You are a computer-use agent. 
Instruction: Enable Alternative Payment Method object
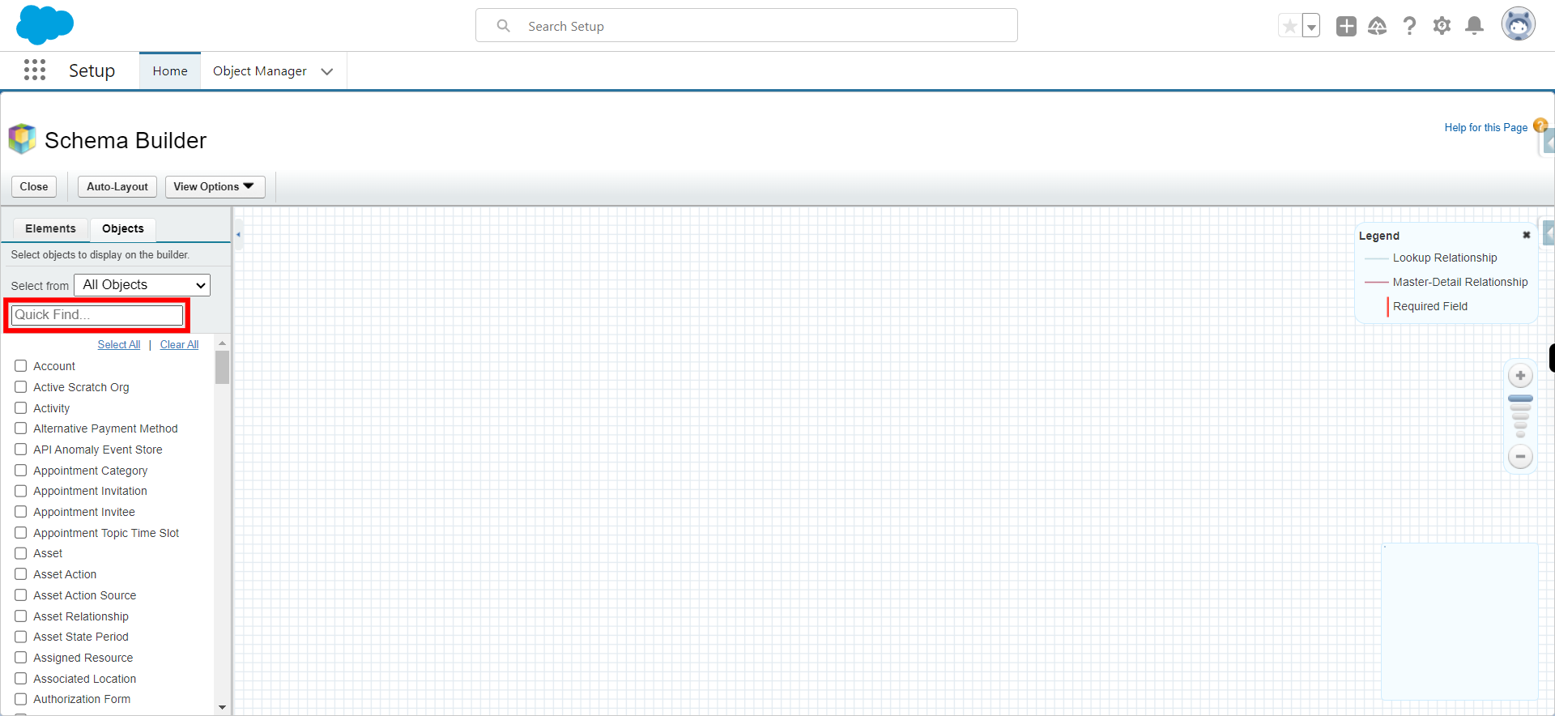[x=21, y=428]
